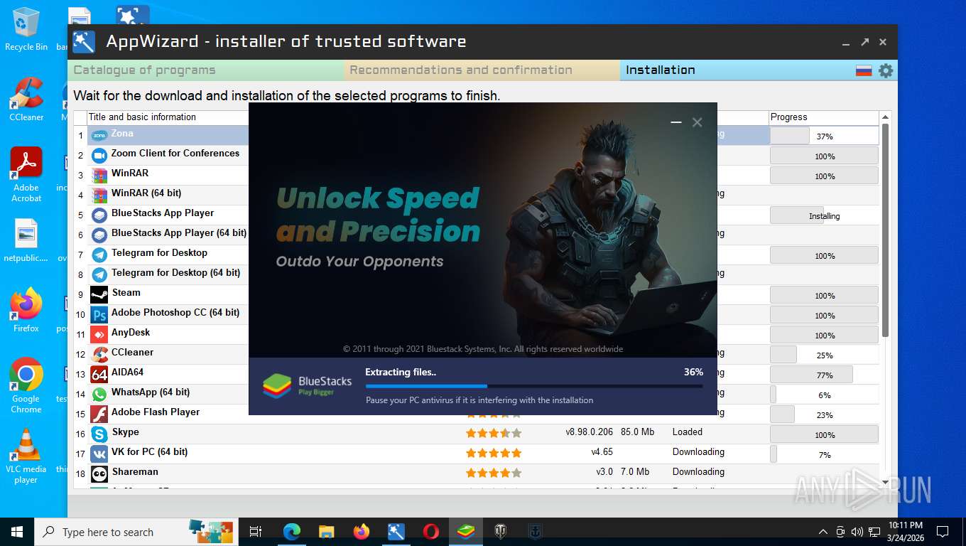This screenshot has height=546, width=966.
Task: Click the Telegram for Desktop (64 bit) icon
Action: tap(99, 274)
